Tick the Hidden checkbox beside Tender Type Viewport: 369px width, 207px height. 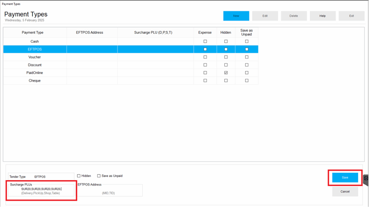coord(79,176)
